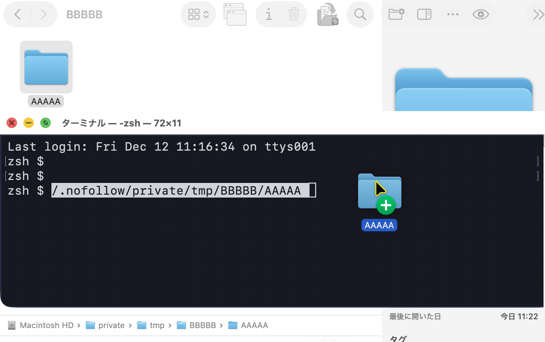Click the trash delete toolbar icon

coord(294,14)
